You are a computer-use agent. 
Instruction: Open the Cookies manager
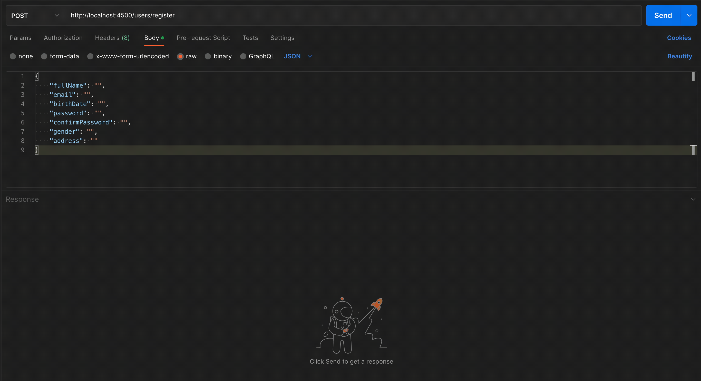(x=679, y=38)
